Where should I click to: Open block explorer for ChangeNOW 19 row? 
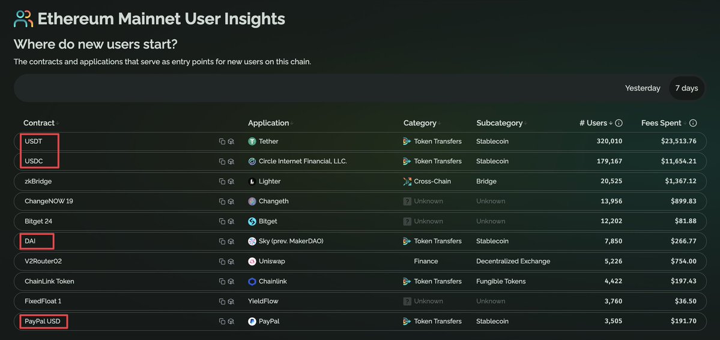tap(231, 201)
